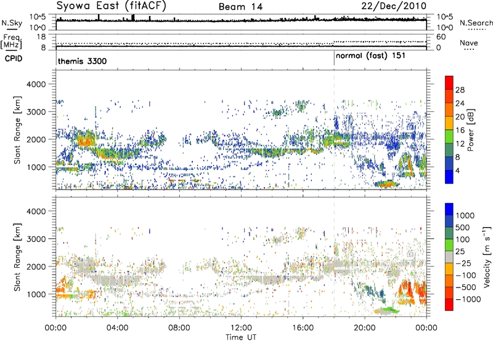Click the red bottom segment of Velocity color bar
Viewport: 493px width, 341px height.
click(449, 305)
